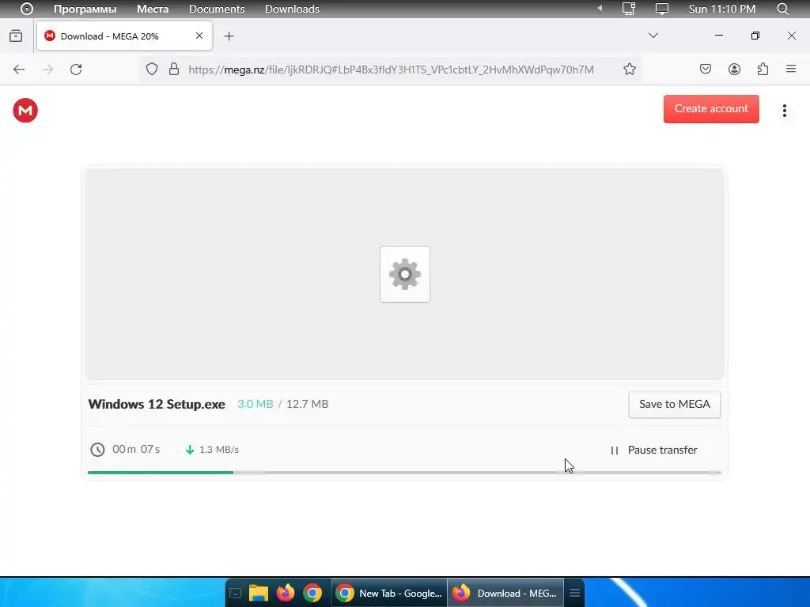Switch to the New Tab - Google Chrome window
The height and width of the screenshot is (607, 810).
click(389, 593)
